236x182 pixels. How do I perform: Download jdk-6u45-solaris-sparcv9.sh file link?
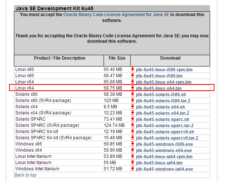tap(165, 132)
